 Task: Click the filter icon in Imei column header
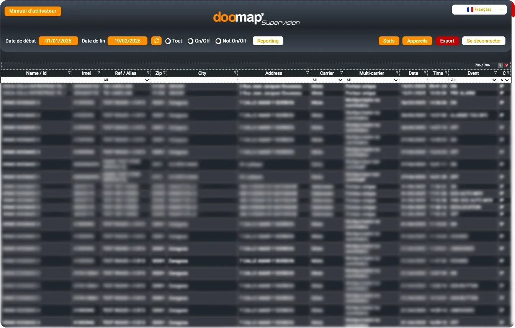(x=98, y=72)
